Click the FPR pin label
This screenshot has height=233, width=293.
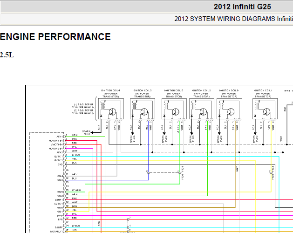[x=61, y=219]
